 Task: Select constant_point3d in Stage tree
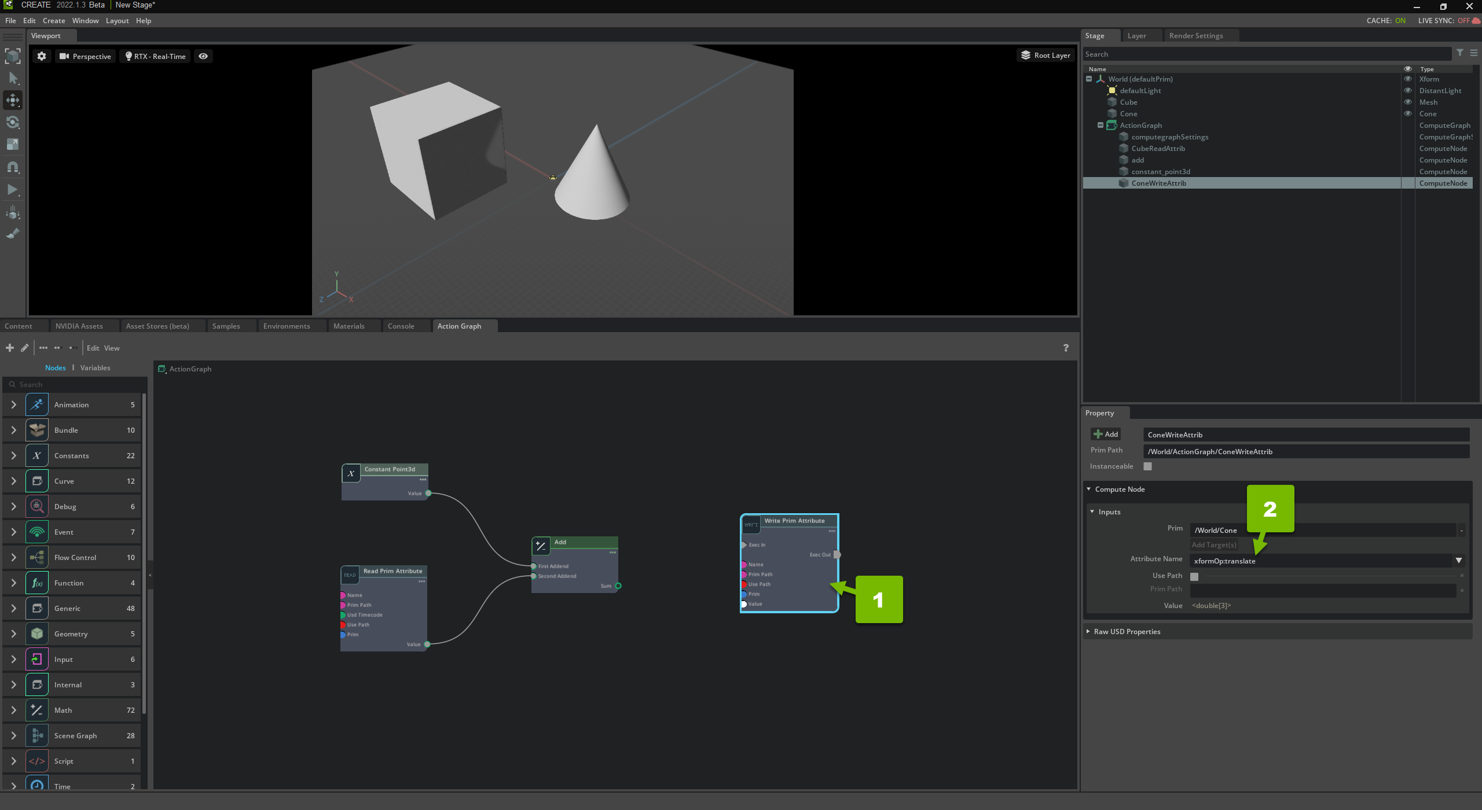[1161, 172]
